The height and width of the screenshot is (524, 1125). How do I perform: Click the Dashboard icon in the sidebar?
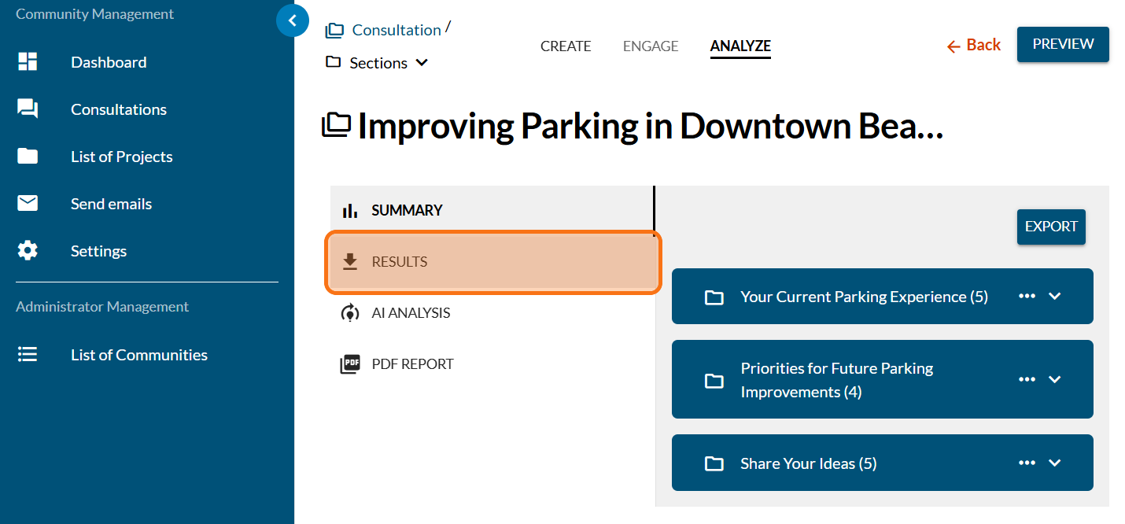(x=28, y=62)
